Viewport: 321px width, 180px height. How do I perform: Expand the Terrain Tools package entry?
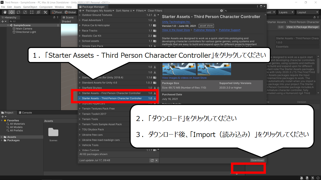pos(80,119)
